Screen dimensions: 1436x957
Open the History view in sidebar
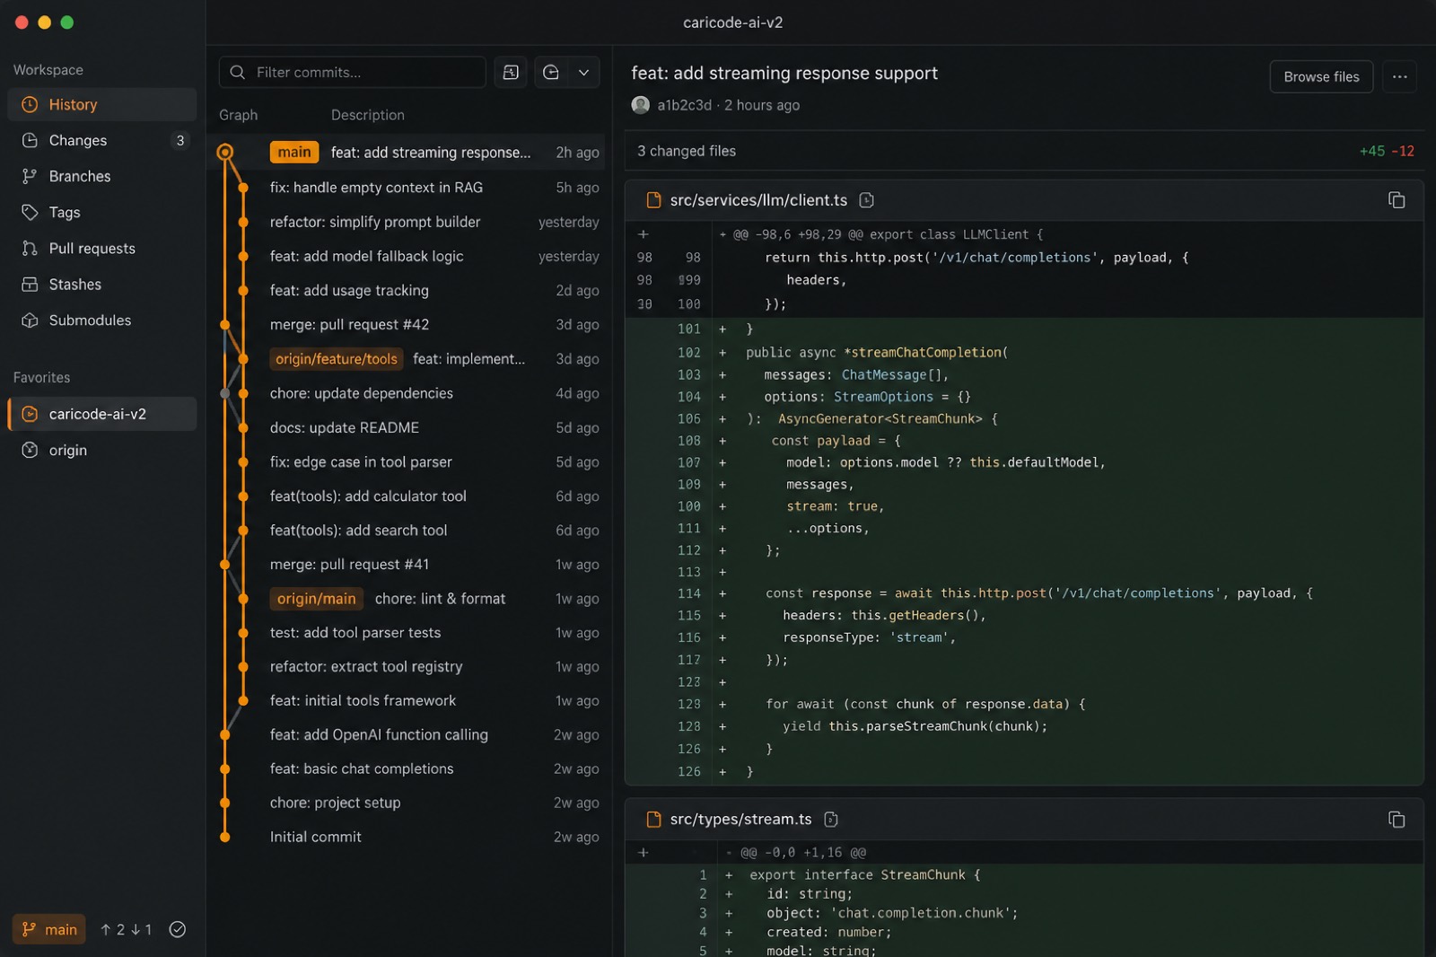[x=101, y=104]
